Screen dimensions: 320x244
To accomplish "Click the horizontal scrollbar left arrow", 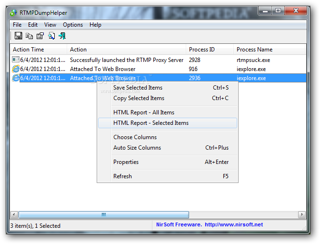I will (14, 214).
